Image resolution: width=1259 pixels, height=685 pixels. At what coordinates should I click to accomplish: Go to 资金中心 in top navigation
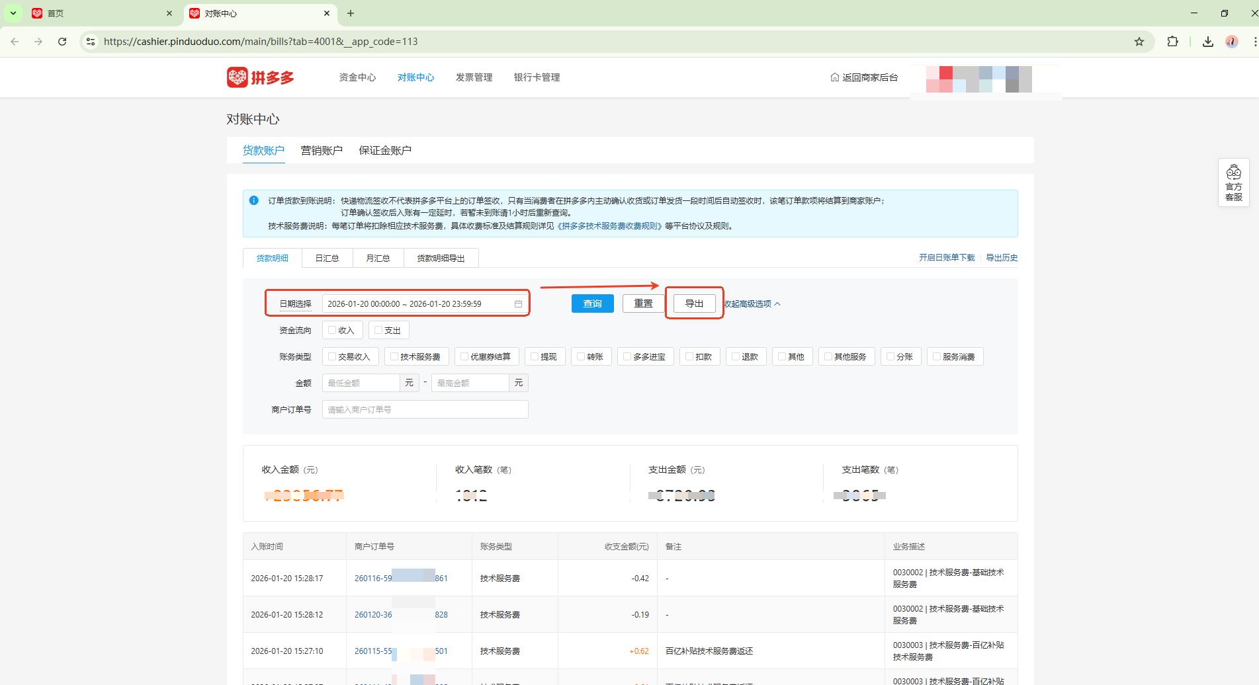357,77
